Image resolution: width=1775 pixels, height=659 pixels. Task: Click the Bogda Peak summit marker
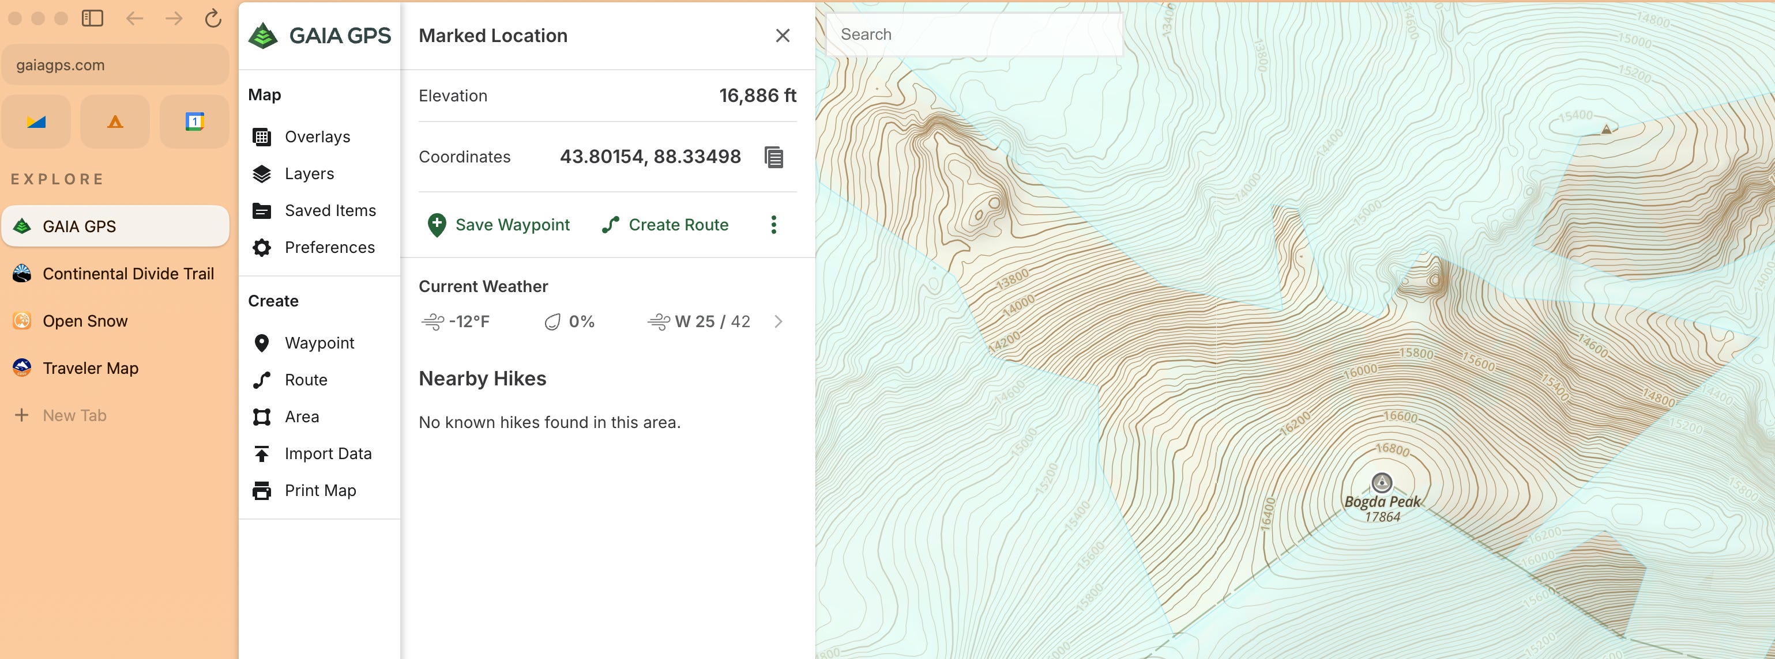tap(1382, 482)
